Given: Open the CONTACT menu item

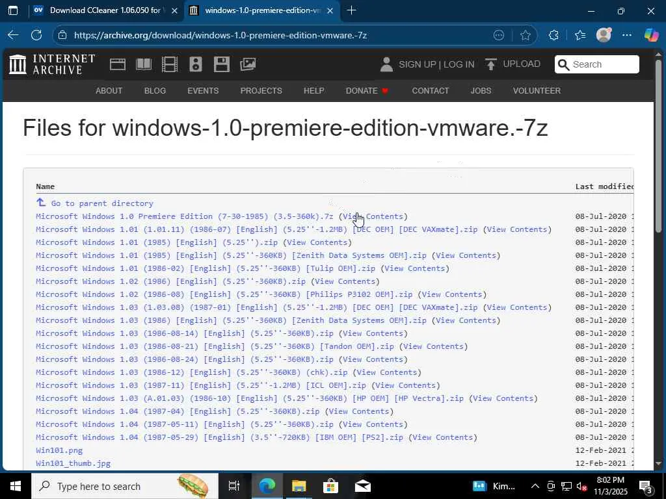Looking at the screenshot, I should (x=431, y=90).
